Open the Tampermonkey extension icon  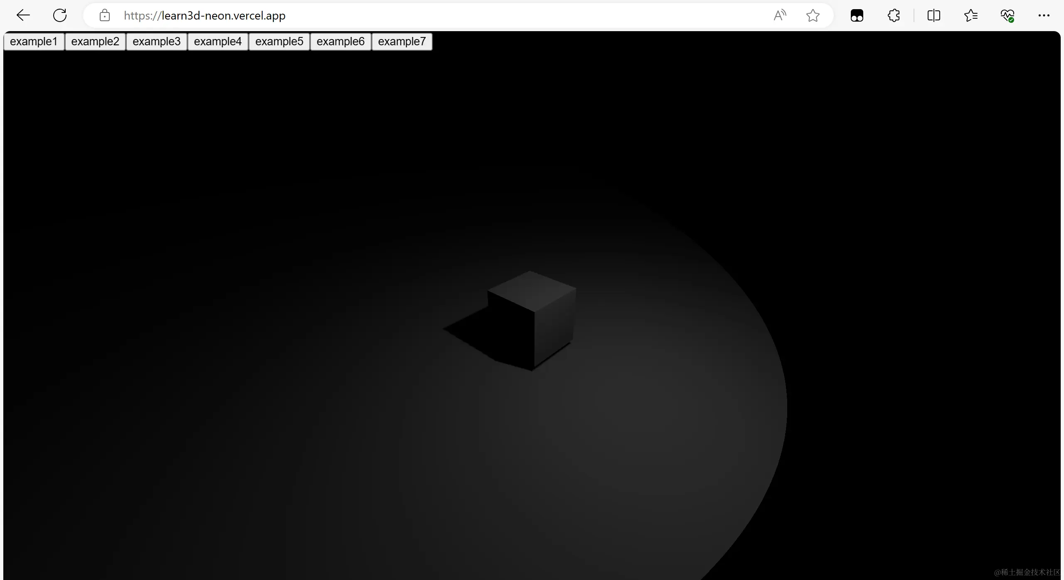(857, 16)
